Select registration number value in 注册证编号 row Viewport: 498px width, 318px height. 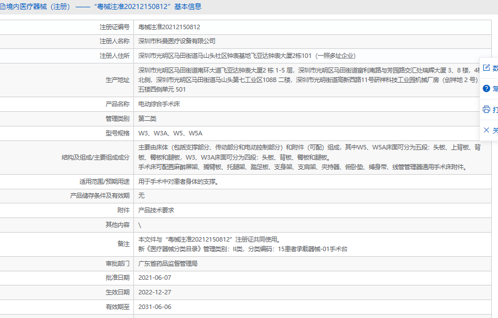(169, 28)
